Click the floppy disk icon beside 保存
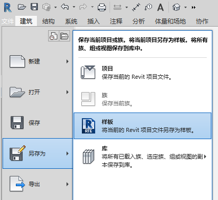 pyautogui.click(x=17, y=123)
